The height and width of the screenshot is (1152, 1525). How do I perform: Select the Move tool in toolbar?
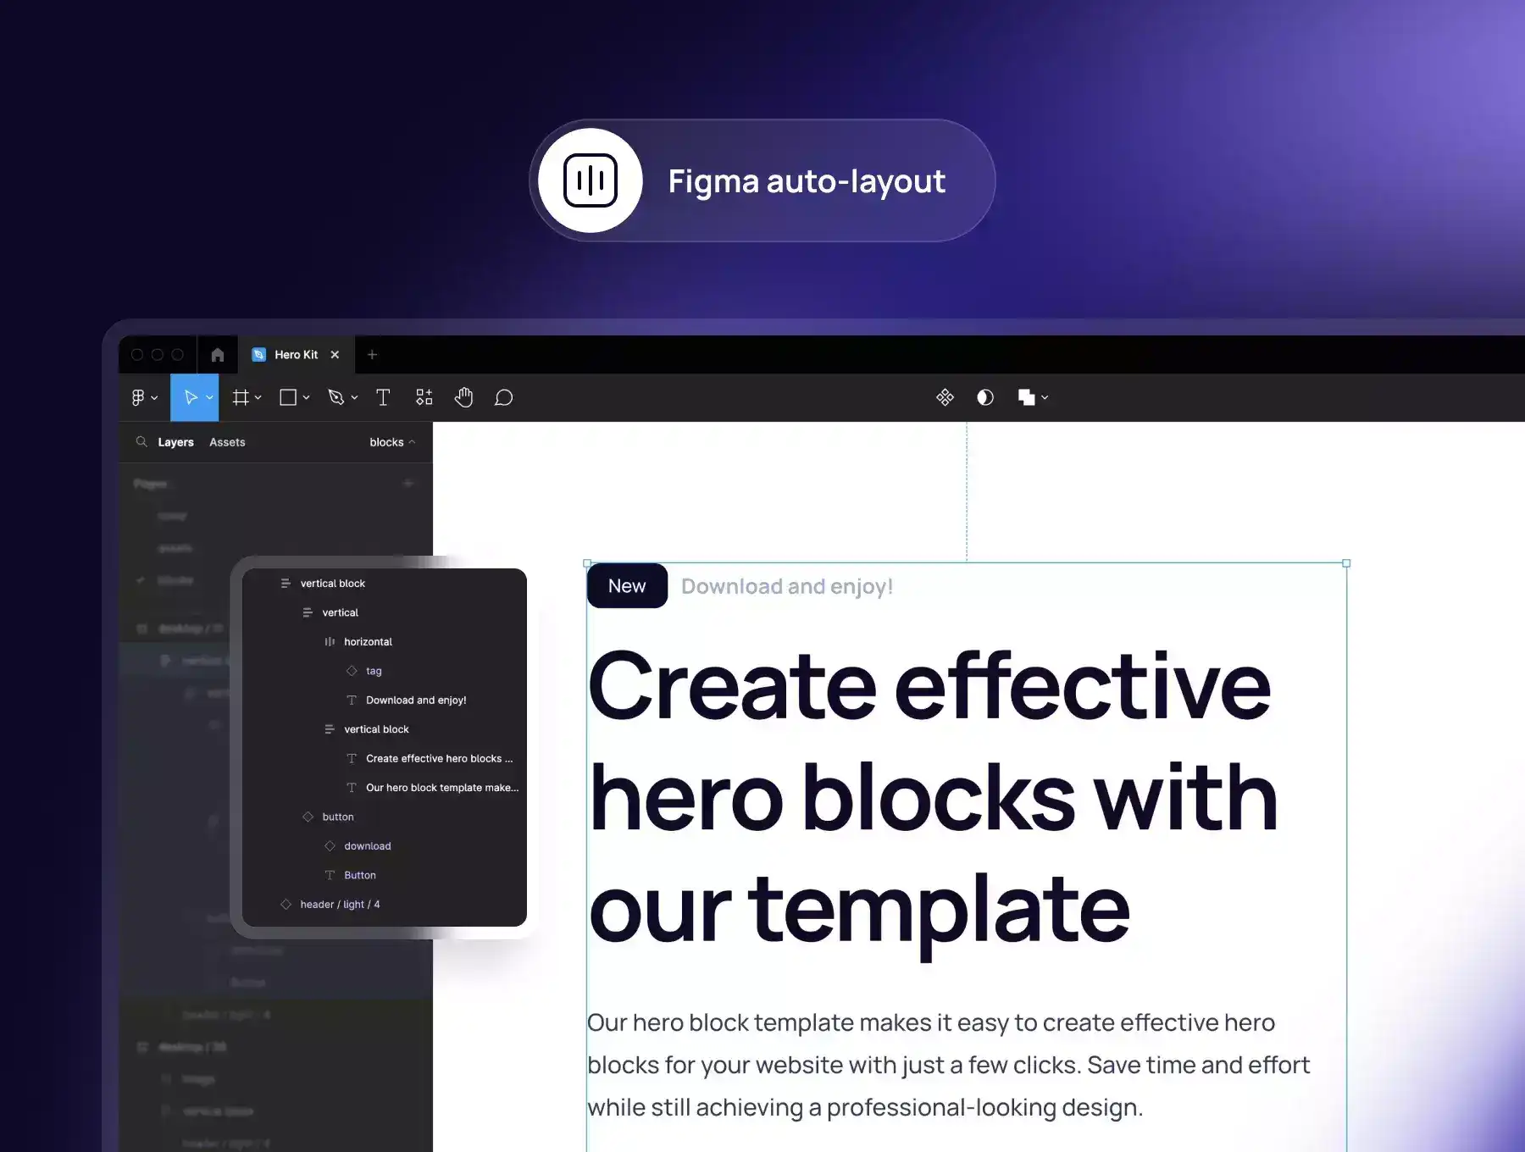pos(191,397)
